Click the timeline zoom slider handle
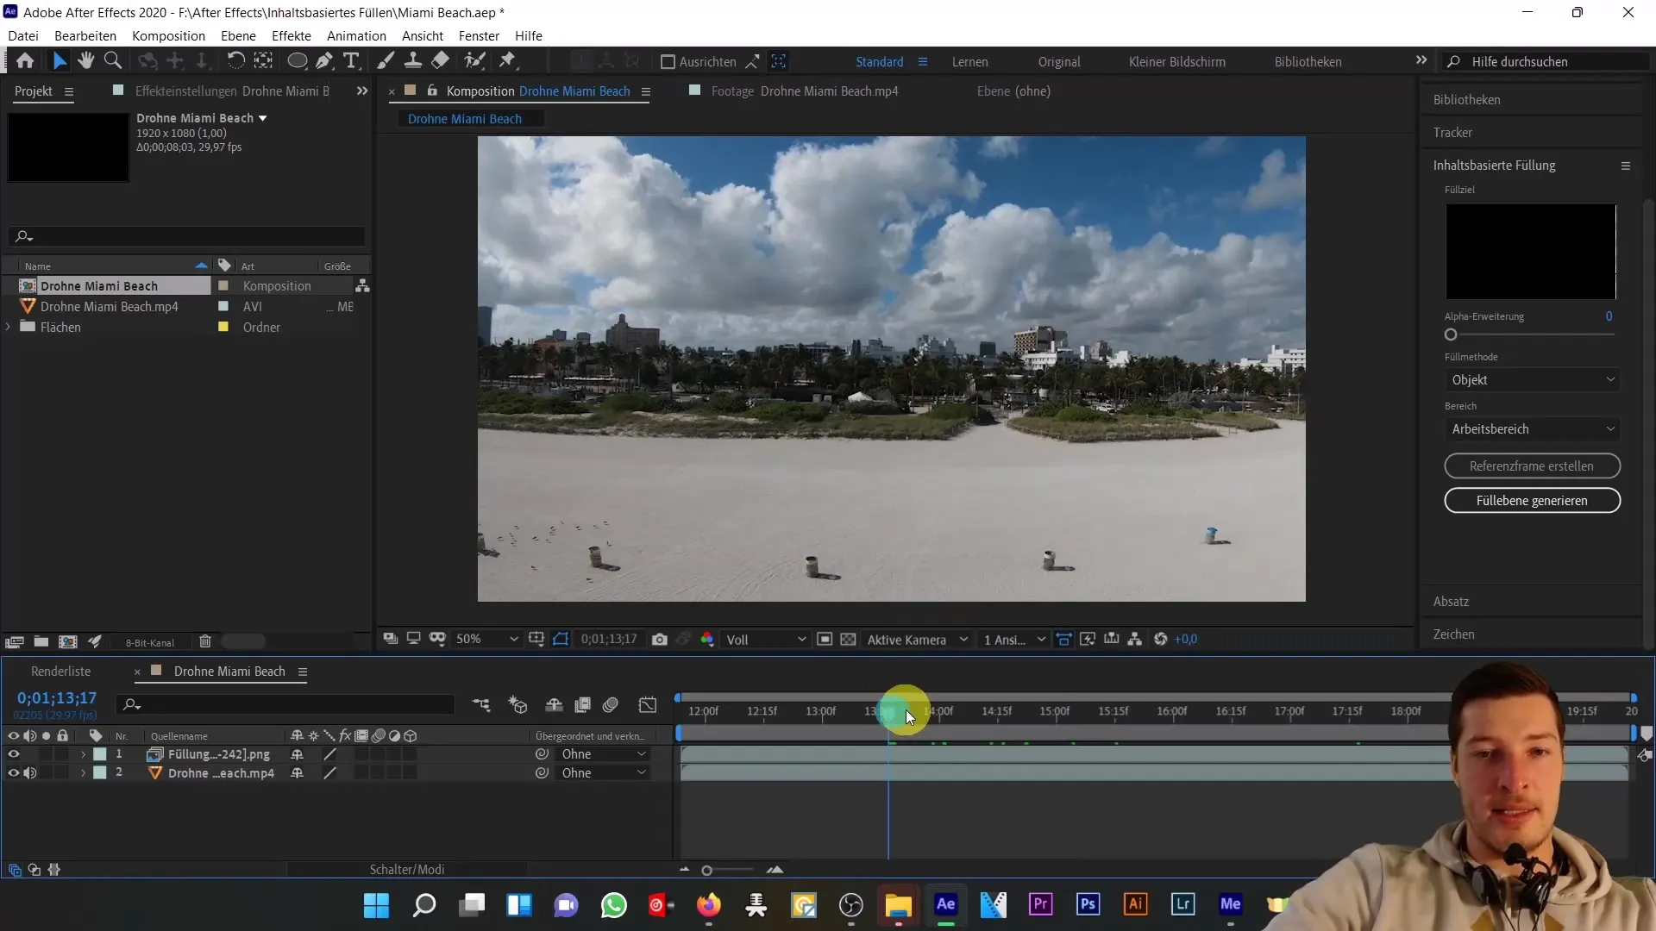 click(706, 871)
